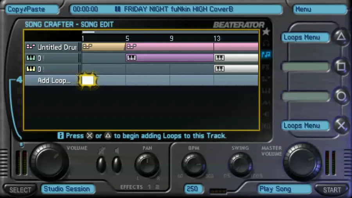Click the info icon in the hint bar
Screen dimensions: 352x198
point(60,136)
